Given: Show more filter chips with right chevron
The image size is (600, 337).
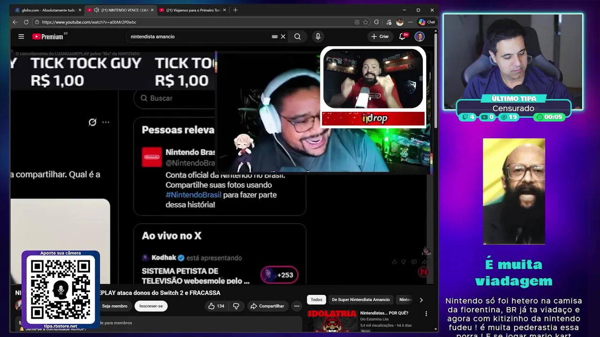Looking at the screenshot, I should pyautogui.click(x=421, y=300).
